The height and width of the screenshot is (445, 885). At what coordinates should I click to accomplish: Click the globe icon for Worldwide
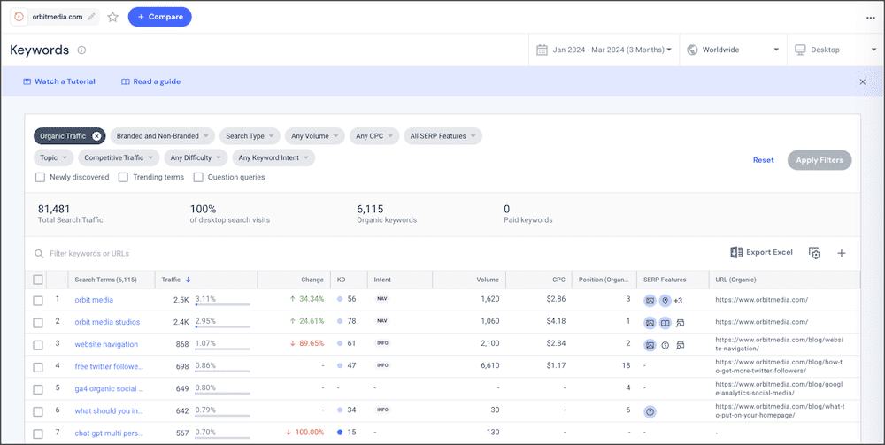(692, 50)
